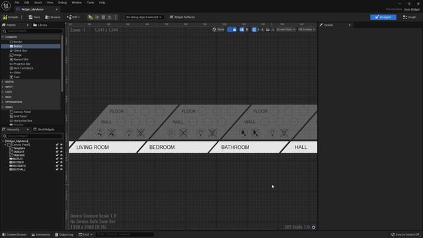Select the Palette tab
This screenshot has width=423, height=238.
11,25
